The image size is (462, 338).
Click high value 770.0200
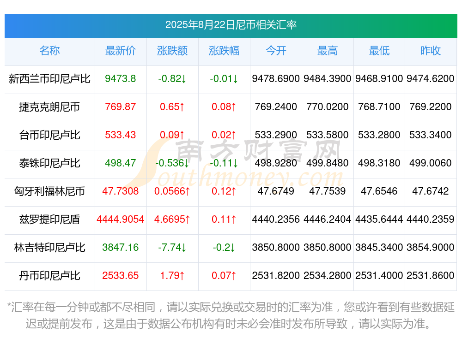click(x=328, y=107)
